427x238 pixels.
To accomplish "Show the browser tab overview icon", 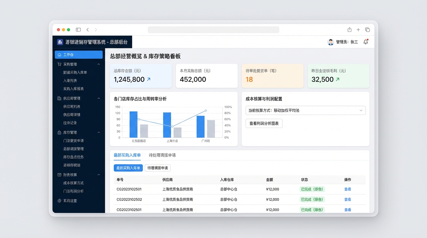I will (367, 30).
